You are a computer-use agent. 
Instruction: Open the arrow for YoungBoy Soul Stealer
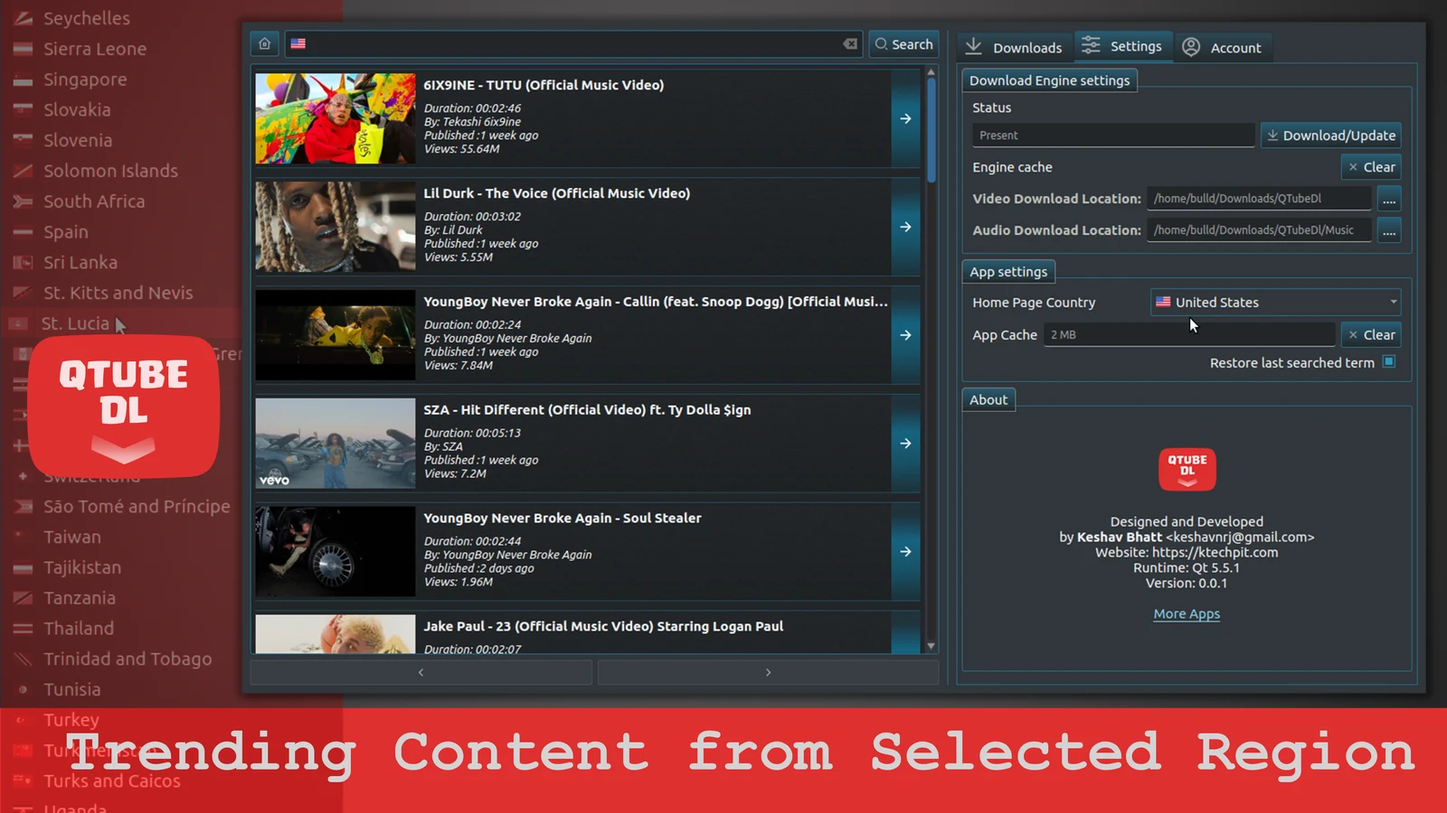[x=905, y=552]
